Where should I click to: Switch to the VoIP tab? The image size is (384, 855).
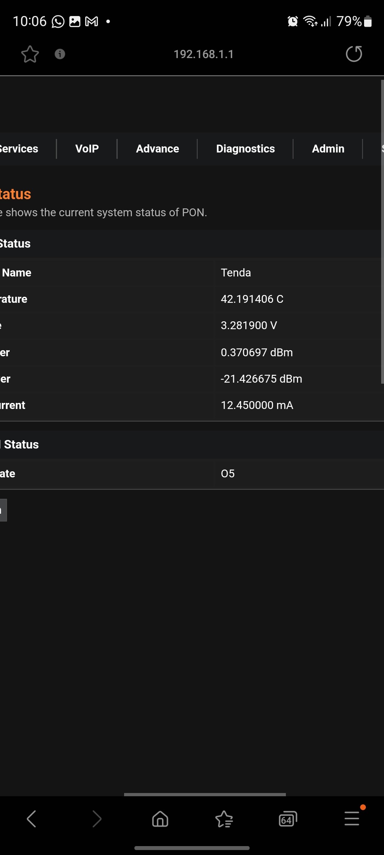[x=87, y=149]
